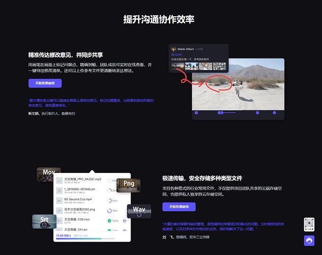322x255 pixels.
Task: Click the 00:09 timestamp in the comment
Action: tap(178, 55)
